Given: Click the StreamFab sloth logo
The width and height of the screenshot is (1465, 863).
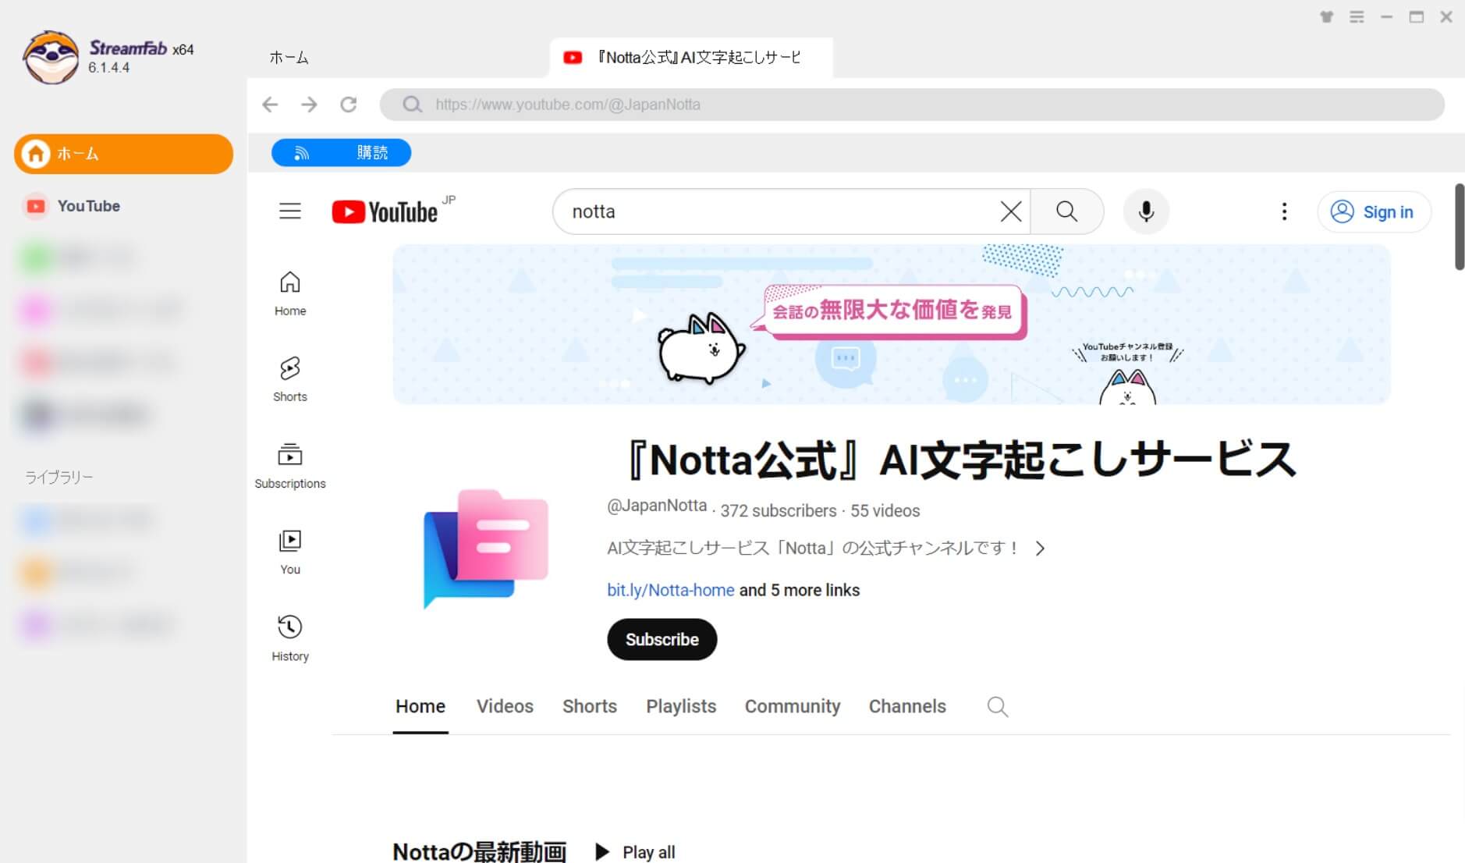Looking at the screenshot, I should [x=51, y=58].
